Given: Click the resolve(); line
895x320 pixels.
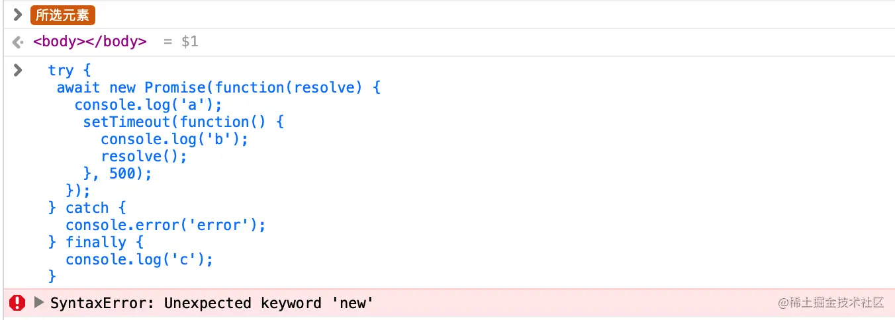Looking at the screenshot, I should tap(144, 156).
